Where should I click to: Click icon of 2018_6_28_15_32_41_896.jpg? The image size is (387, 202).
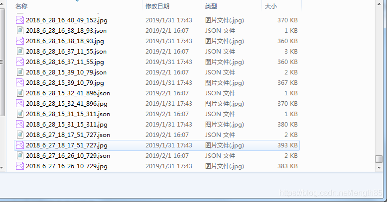tap(20, 104)
